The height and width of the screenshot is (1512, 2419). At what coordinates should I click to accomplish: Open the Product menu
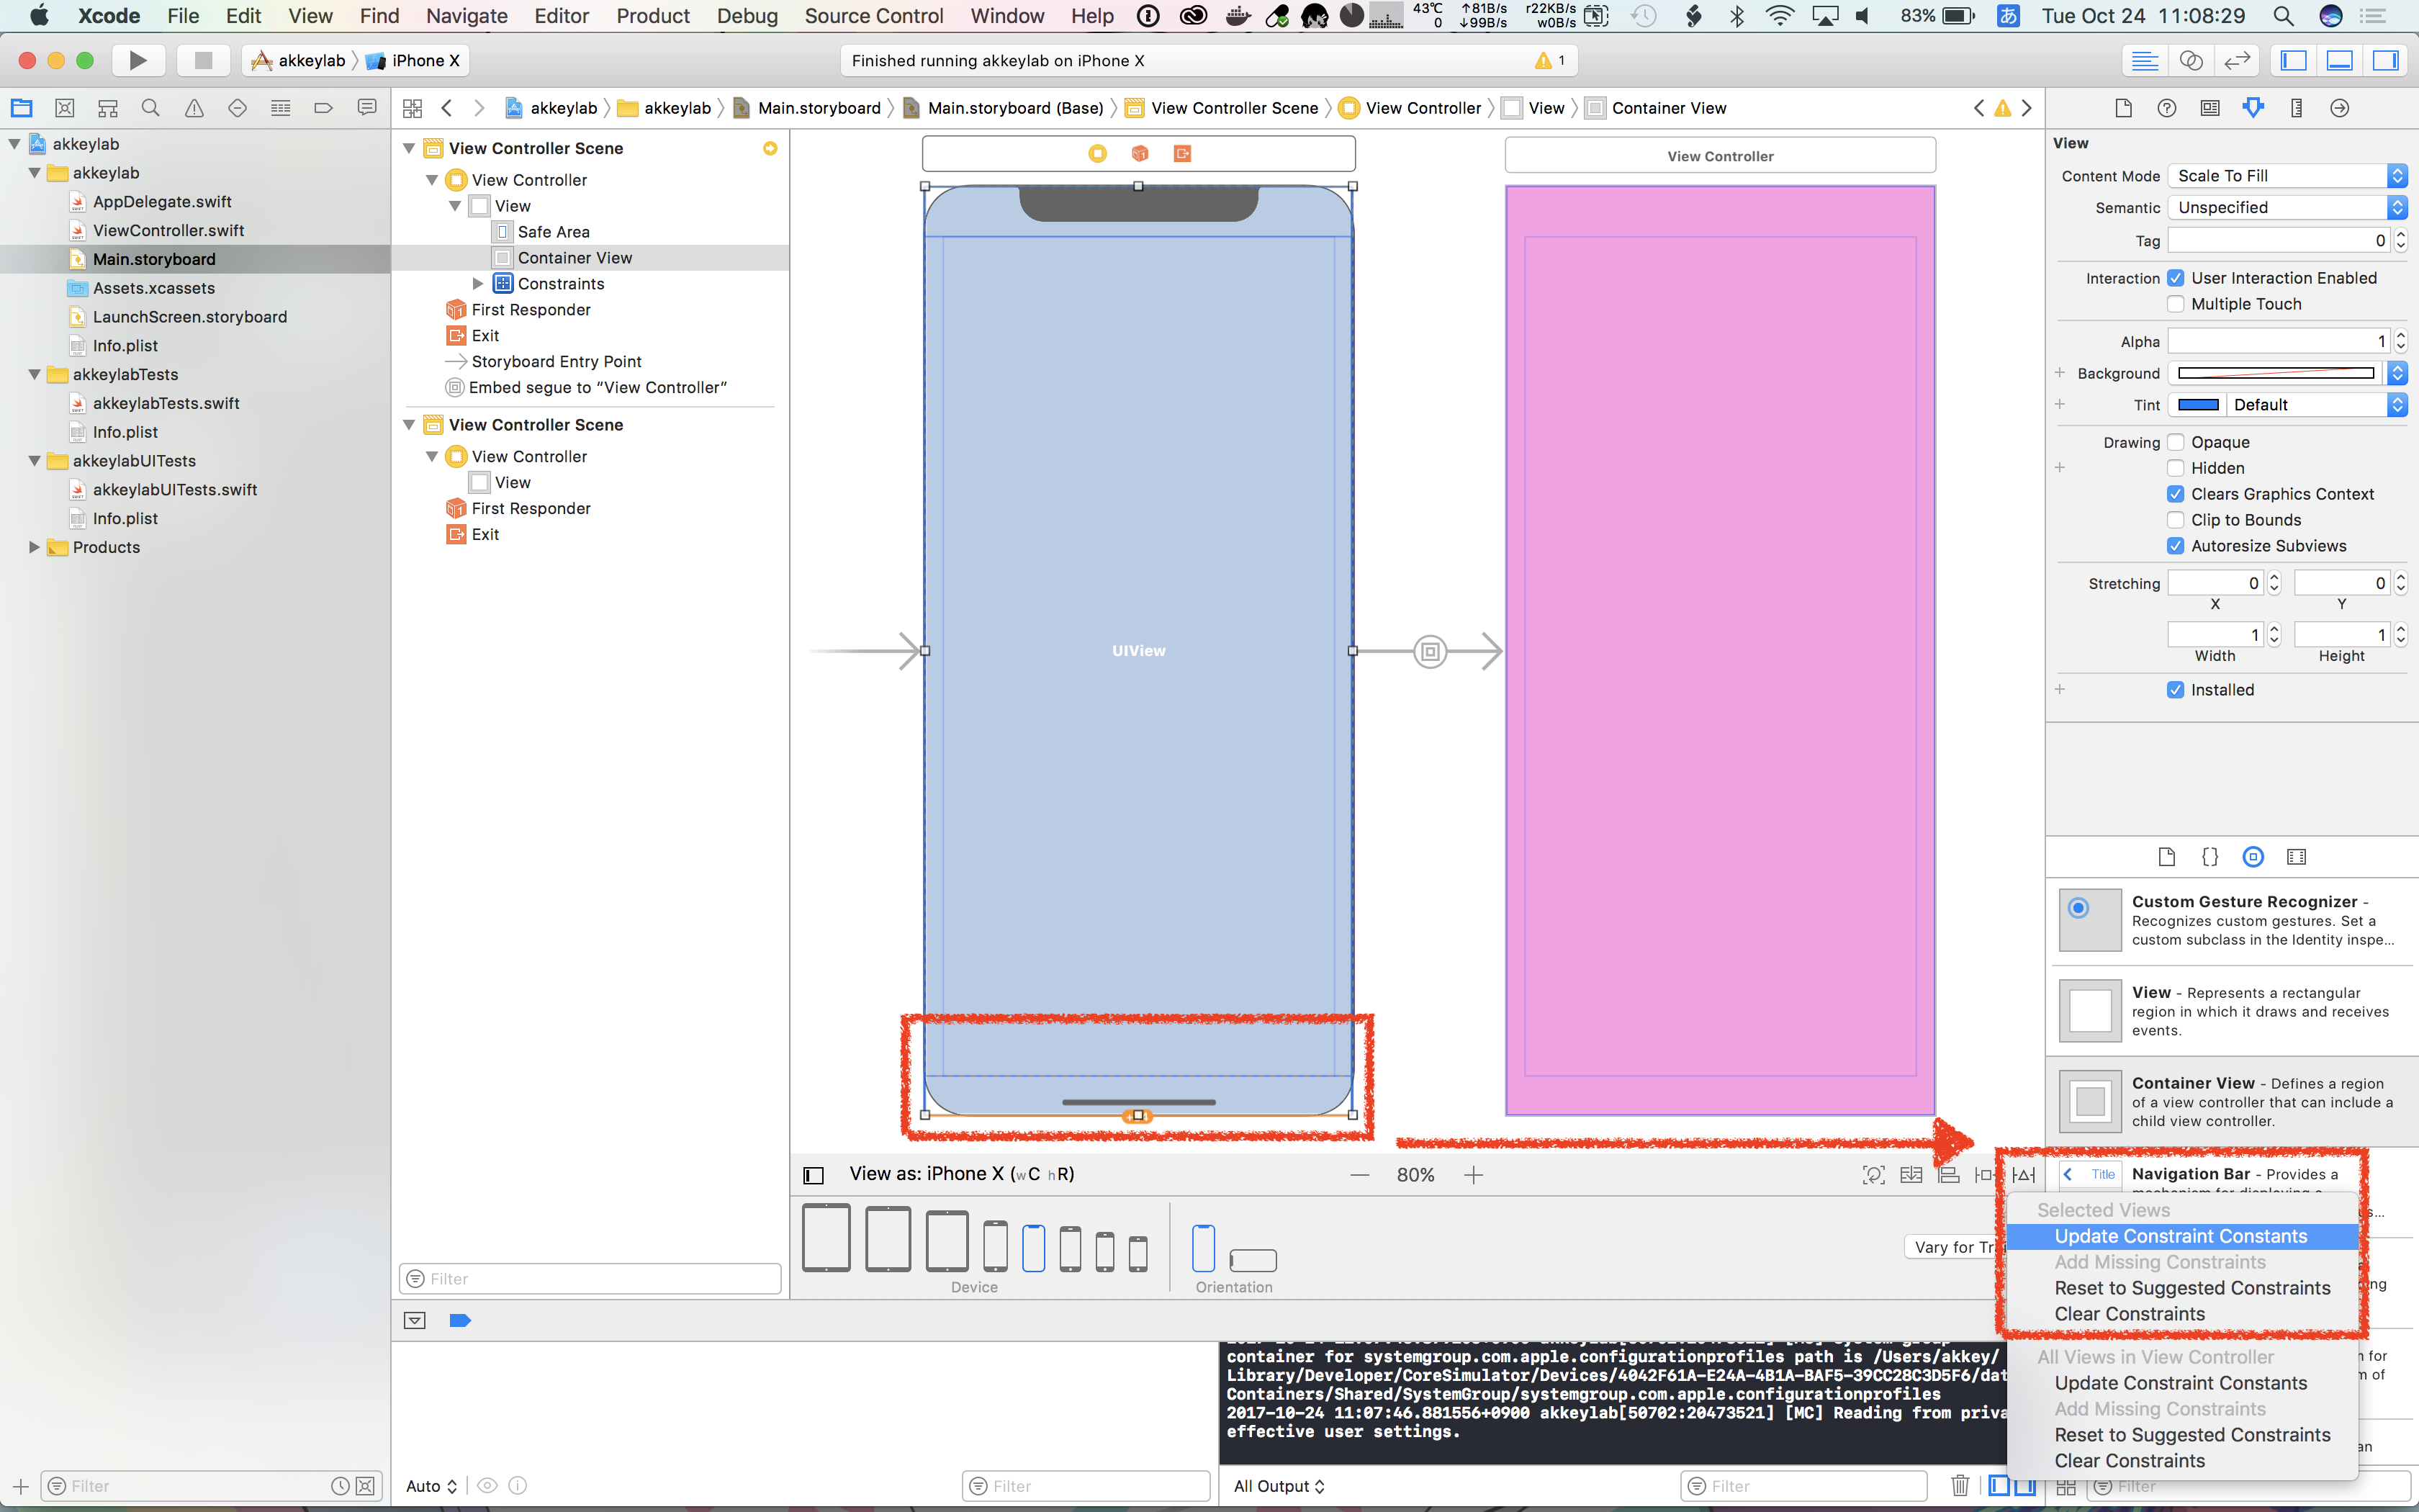click(x=653, y=16)
